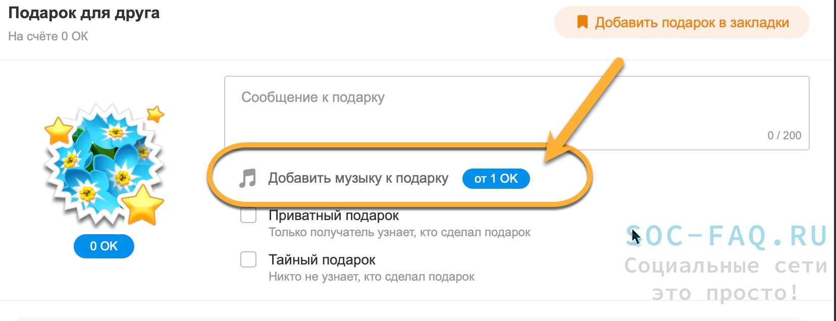This screenshot has height=321, width=836.
Task: Click the 0 / 200 character counter
Action: click(x=784, y=135)
